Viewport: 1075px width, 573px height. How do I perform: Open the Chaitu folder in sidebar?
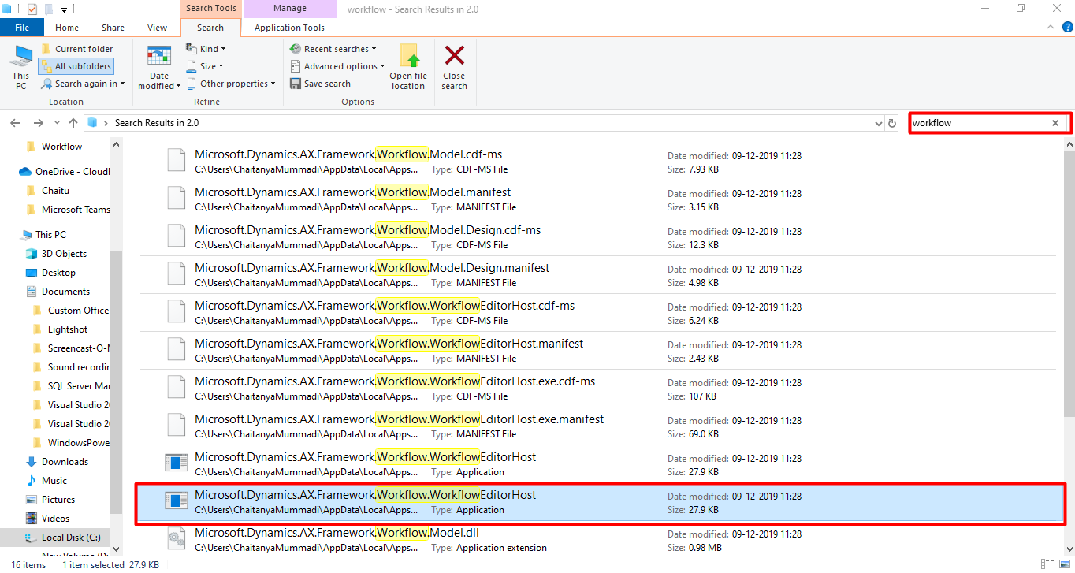click(55, 191)
